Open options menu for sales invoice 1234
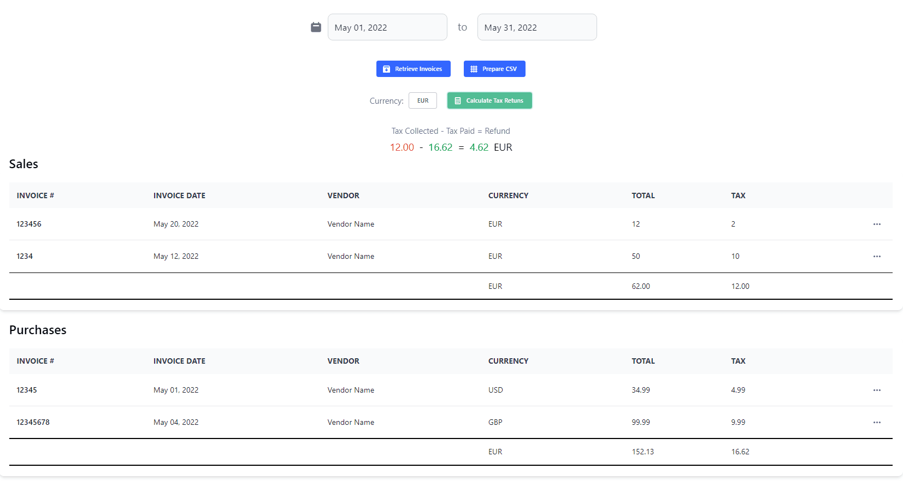Screen dimensions: 903x486 [x=877, y=257]
